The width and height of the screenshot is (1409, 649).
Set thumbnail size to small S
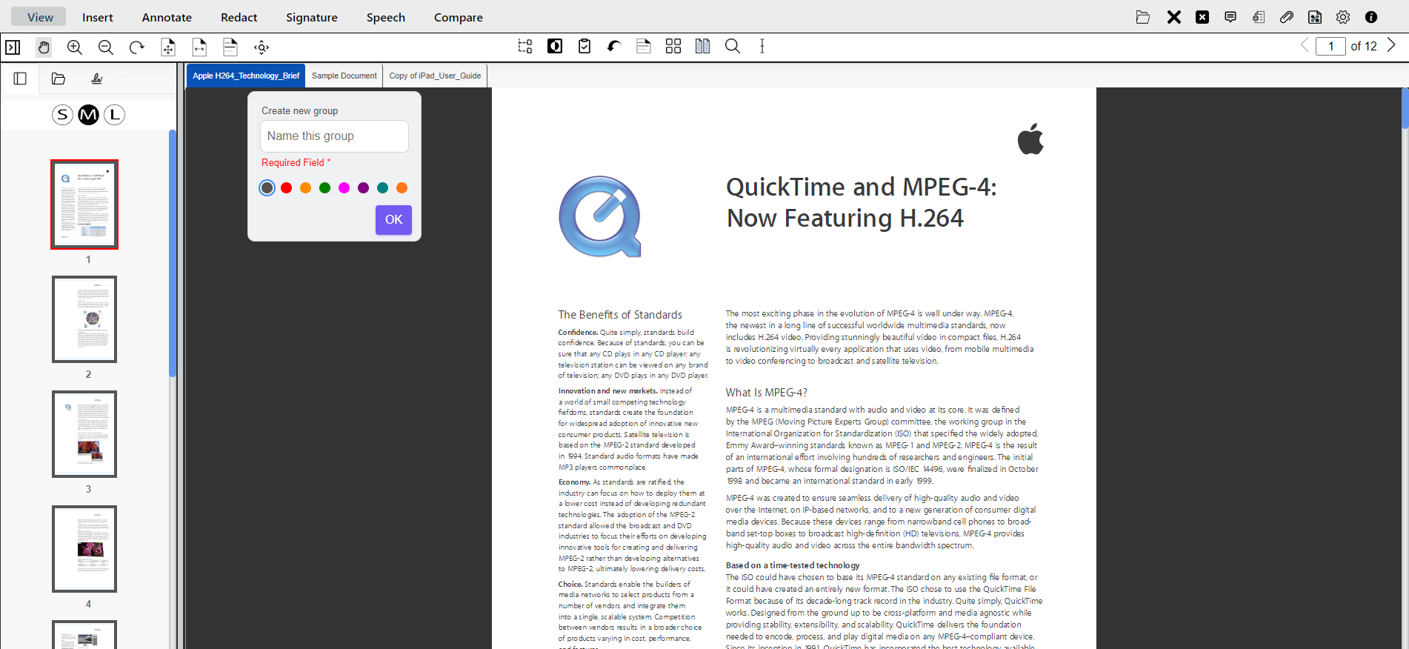coord(63,115)
